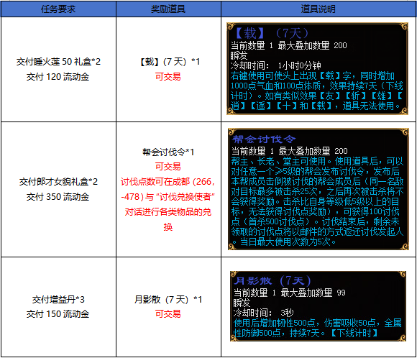The image size is (417, 358).
Task: Click the 道具说明 column header
Action: pos(319,9)
